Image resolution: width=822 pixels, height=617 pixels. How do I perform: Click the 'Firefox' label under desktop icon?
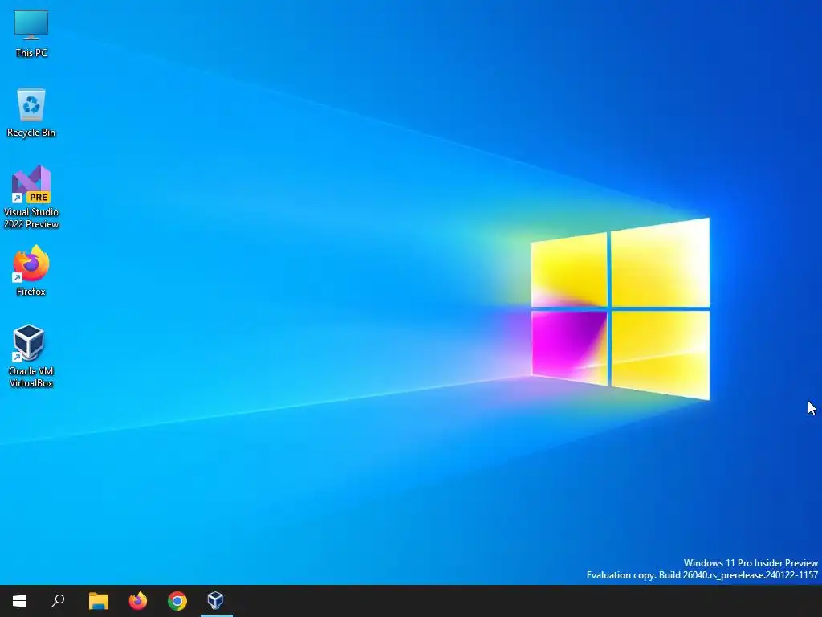[31, 292]
